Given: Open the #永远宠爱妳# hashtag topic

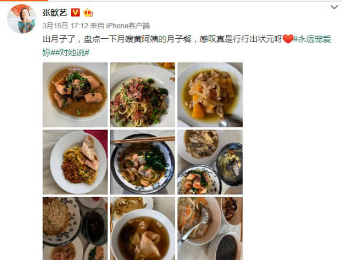Looking at the screenshot, I should pos(187,46).
